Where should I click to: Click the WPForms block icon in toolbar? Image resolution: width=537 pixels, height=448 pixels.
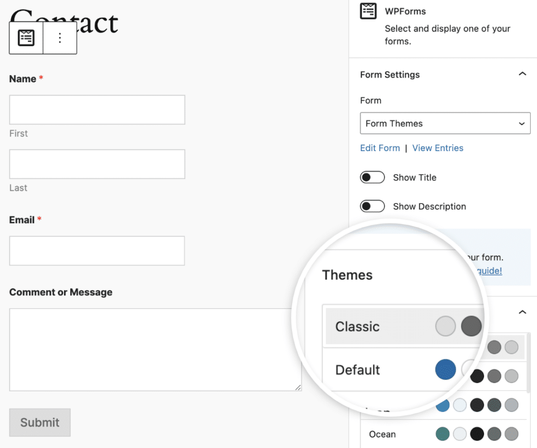(x=26, y=38)
